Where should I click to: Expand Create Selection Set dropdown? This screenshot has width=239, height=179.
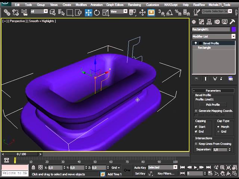pos(230,11)
